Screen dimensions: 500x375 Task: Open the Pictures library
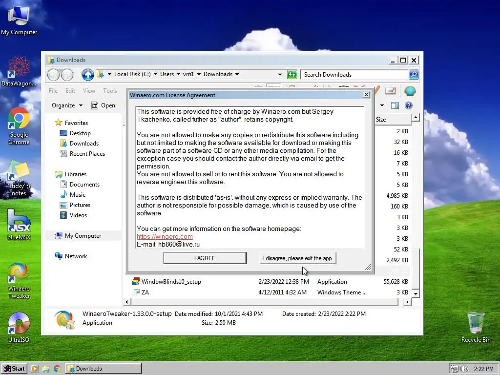pos(75,205)
